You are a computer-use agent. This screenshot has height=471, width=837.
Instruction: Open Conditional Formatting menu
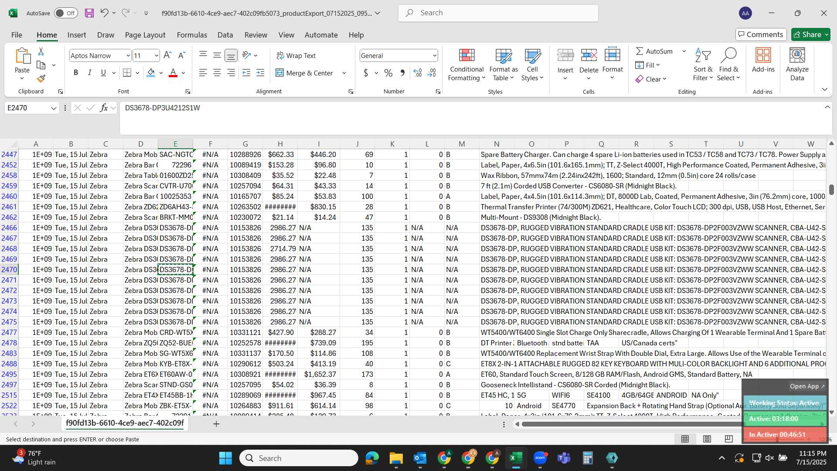pos(466,65)
